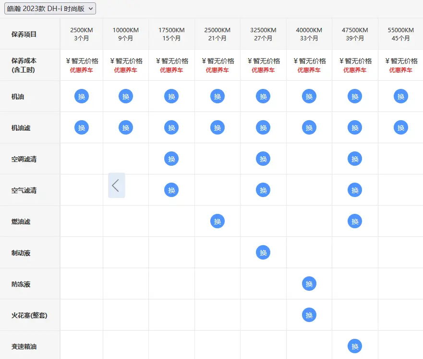423x359 pixels.
Task: Click the 换 icon for 火花塞 at 40000KM
Action: (309, 315)
